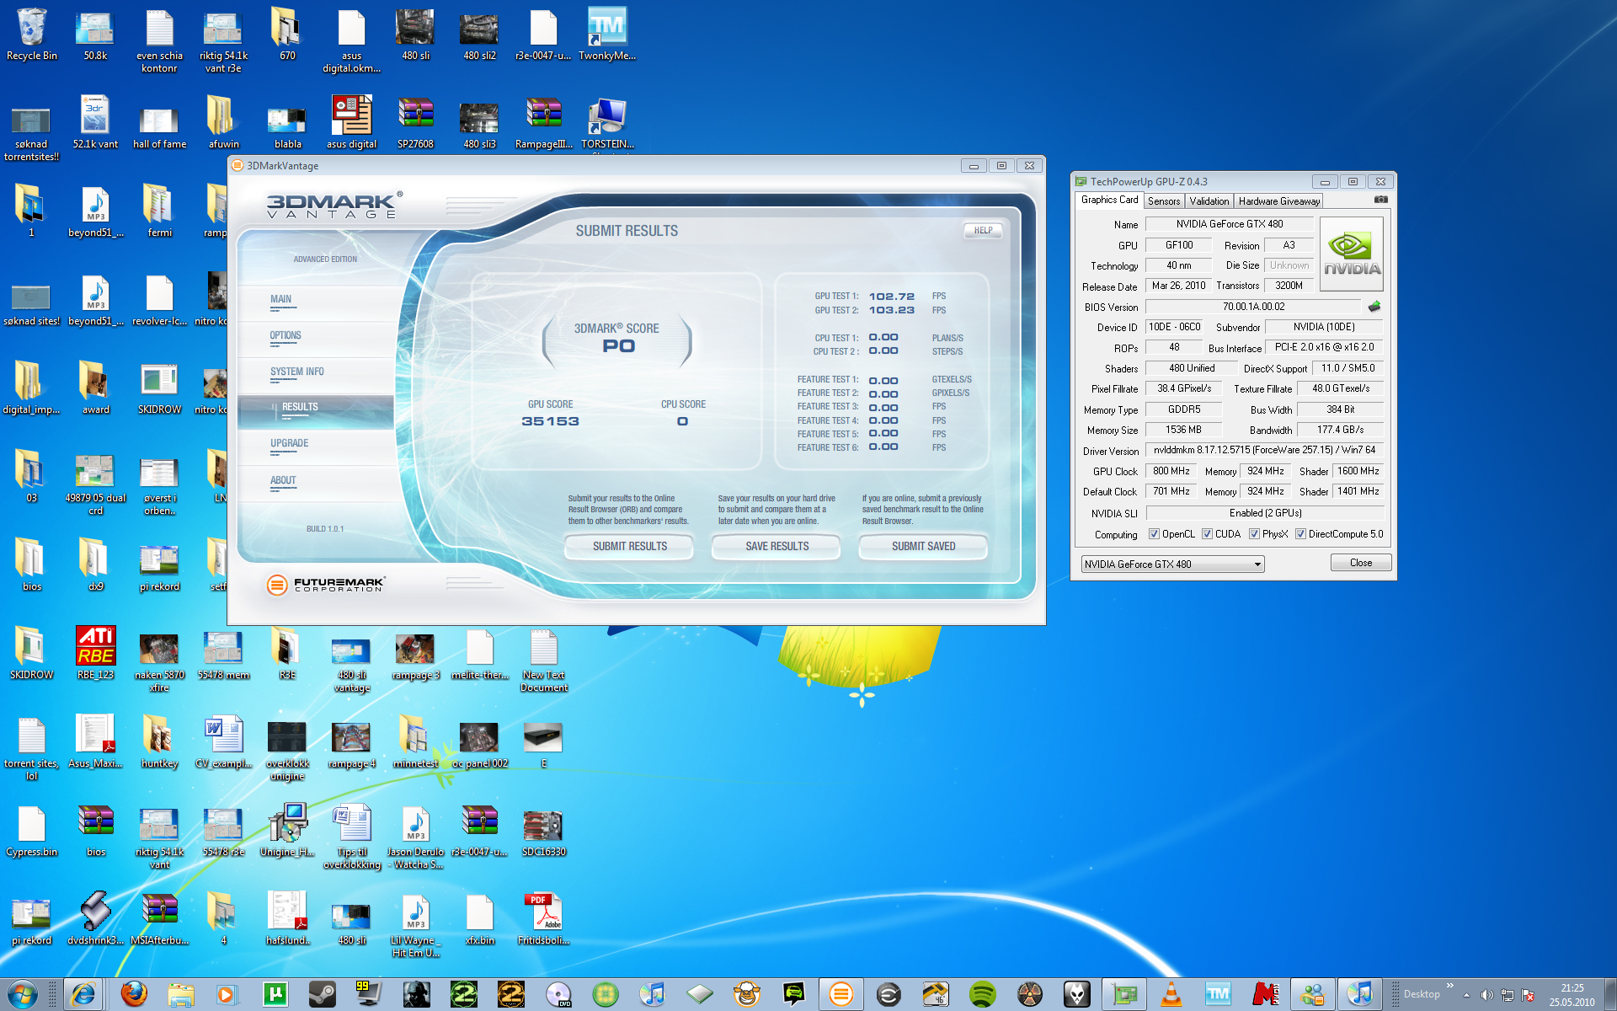Open the Windows Start menu
Viewport: 1617px width, 1011px height.
tap(23, 994)
